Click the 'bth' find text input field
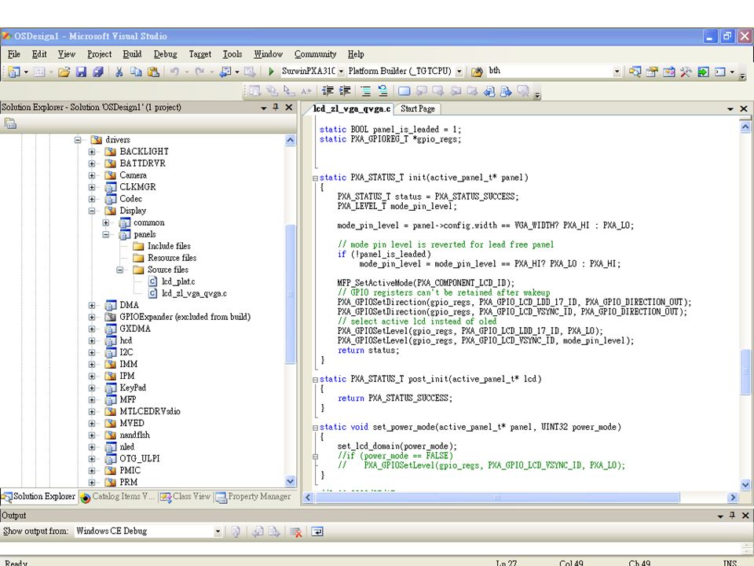 click(550, 72)
